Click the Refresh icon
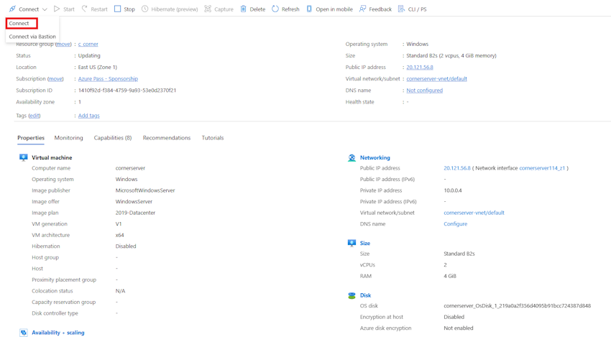Image resolution: width=611 pixels, height=337 pixels. click(275, 9)
